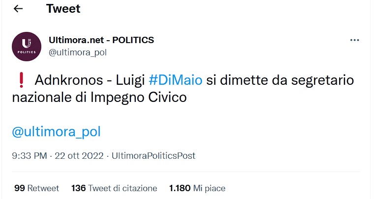Click the back arrow icon
The width and height of the screenshot is (375, 199).
(x=18, y=9)
